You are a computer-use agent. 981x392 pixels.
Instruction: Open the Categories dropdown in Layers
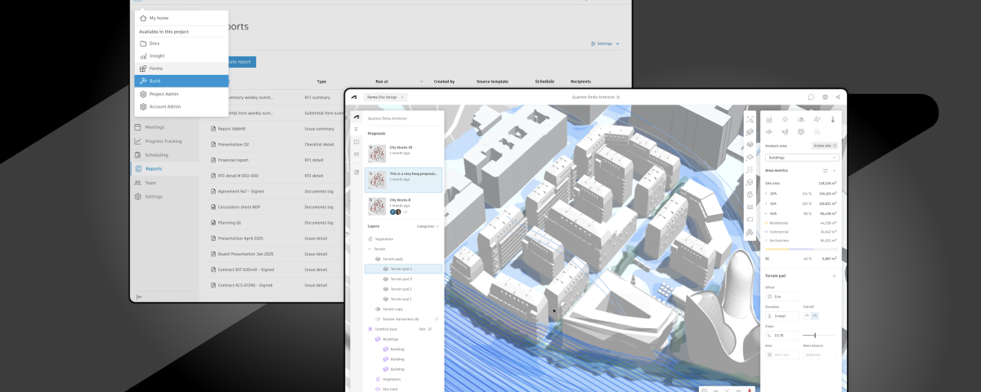tap(428, 226)
